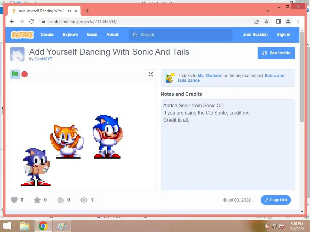Open the tab search dropdown chevron
310x232 pixels.
268,11
